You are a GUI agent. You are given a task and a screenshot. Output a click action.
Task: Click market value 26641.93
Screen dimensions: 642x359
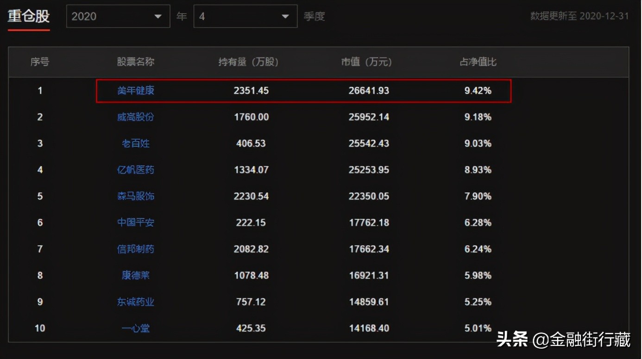[x=369, y=91]
